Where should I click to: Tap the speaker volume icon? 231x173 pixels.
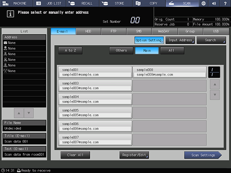coord(214,3)
